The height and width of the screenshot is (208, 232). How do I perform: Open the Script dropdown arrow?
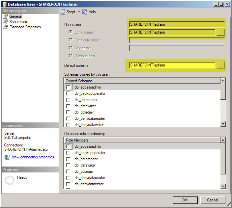79,12
